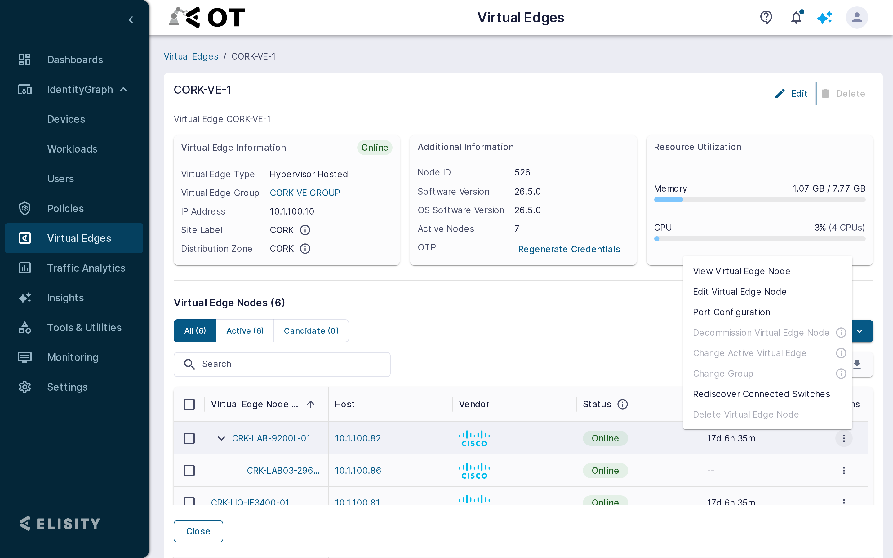Open the blue dropdown arrow button
The height and width of the screenshot is (558, 893).
[x=860, y=331]
